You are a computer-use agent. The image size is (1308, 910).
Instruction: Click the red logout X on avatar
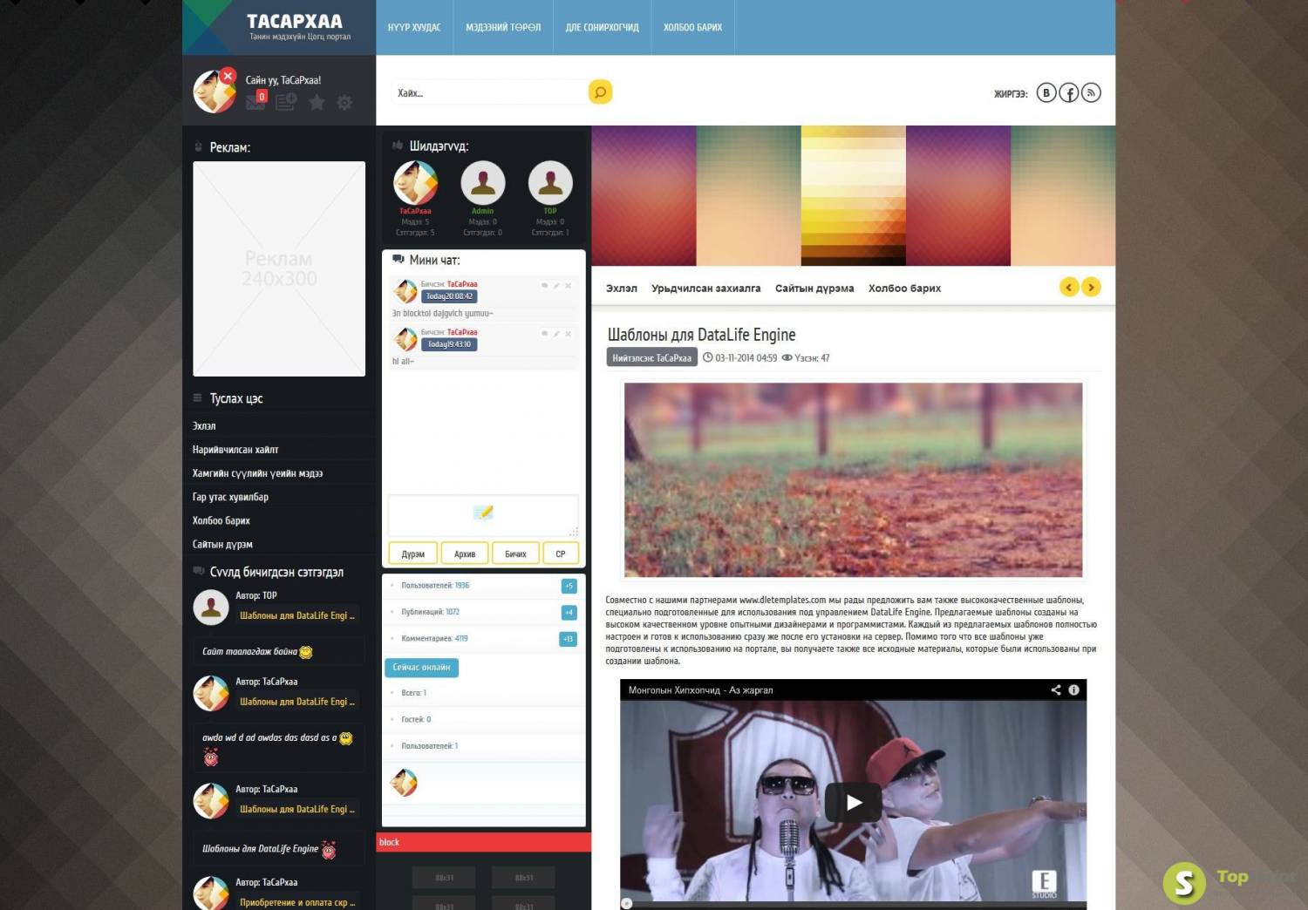coord(228,76)
